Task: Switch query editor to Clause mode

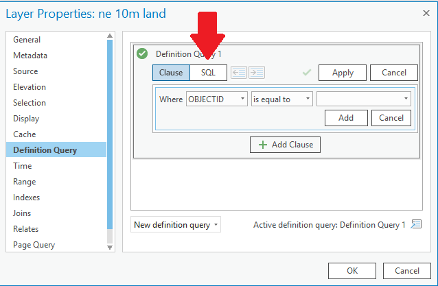Action: point(171,73)
